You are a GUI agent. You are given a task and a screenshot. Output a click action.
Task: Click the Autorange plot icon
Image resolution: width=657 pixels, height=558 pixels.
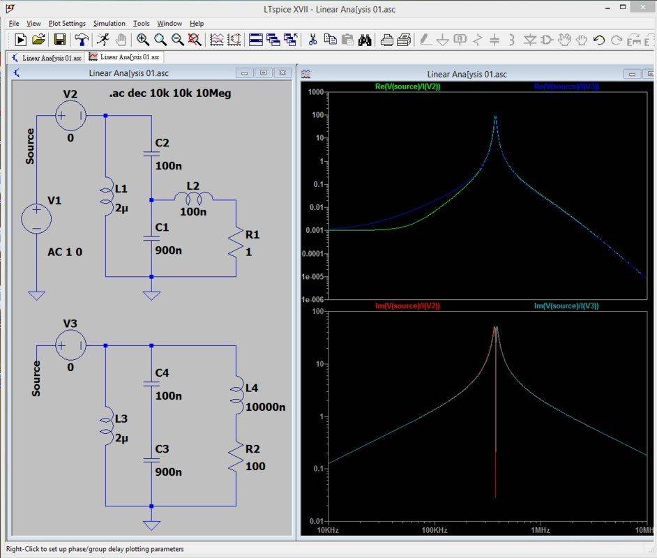(x=234, y=40)
